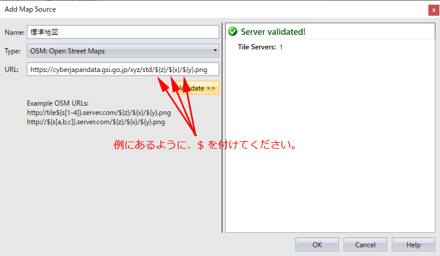Click the green checkmark validation icon
The width and height of the screenshot is (440, 256).
pos(233,31)
